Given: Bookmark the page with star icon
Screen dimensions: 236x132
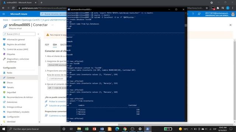Looking at the screenshot, I should click(207, 8).
